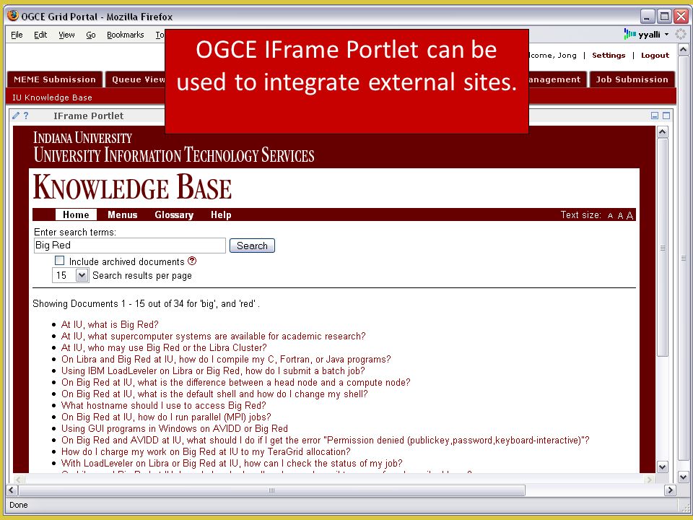Viewport: 693px width, 520px height.
Task: Switch to the Job Submission tab
Action: point(632,79)
